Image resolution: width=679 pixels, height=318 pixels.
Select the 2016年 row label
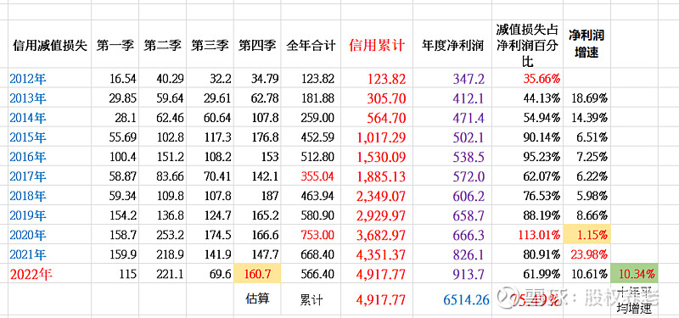(50, 157)
